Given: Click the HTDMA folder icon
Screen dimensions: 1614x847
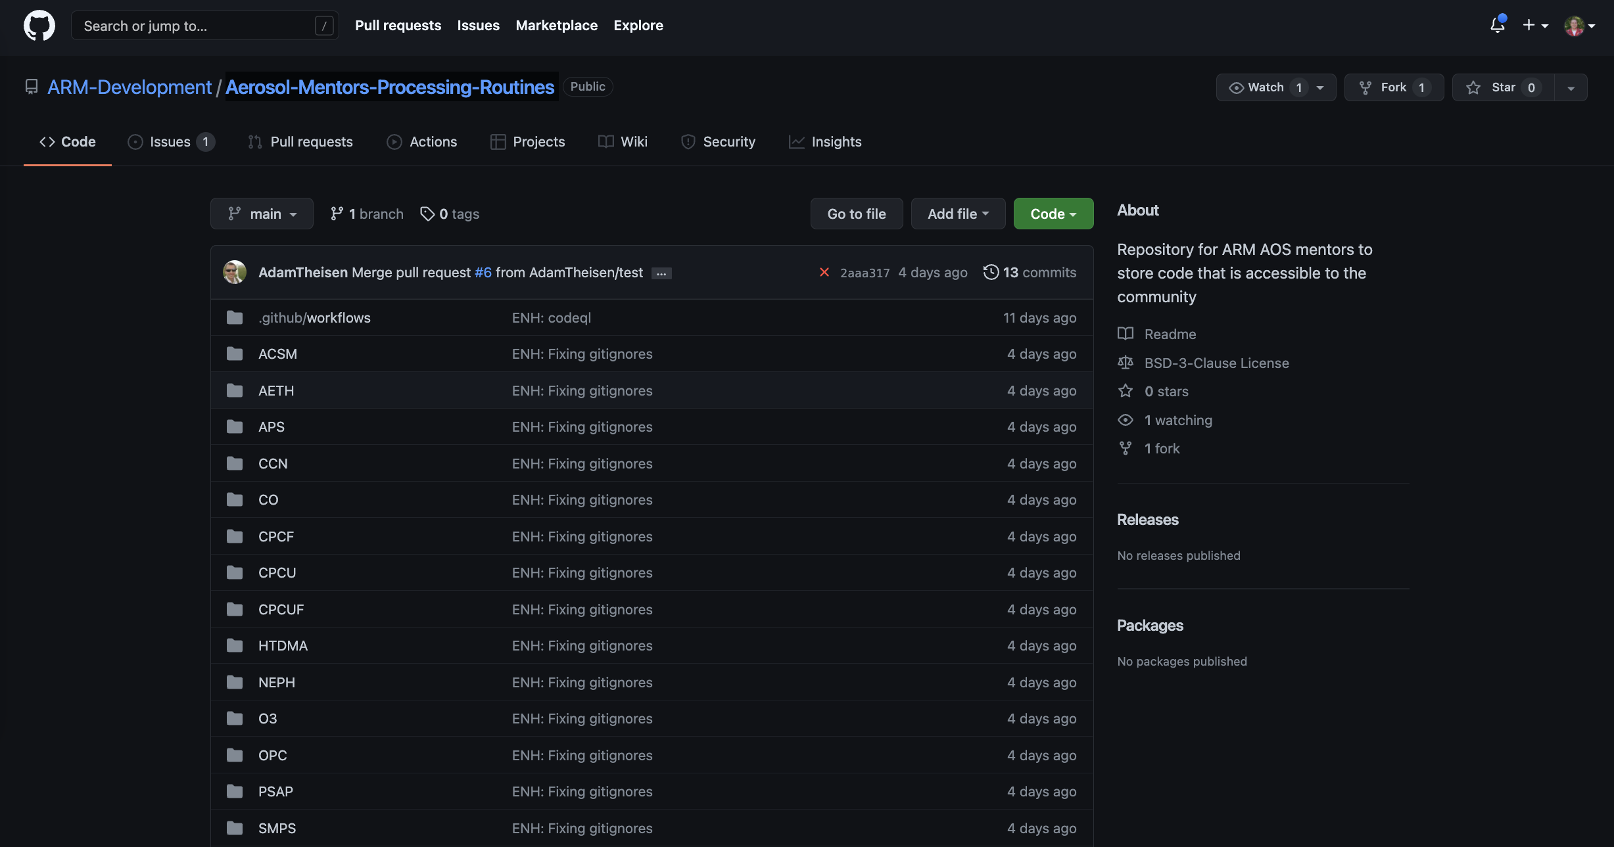Looking at the screenshot, I should pyautogui.click(x=235, y=646).
